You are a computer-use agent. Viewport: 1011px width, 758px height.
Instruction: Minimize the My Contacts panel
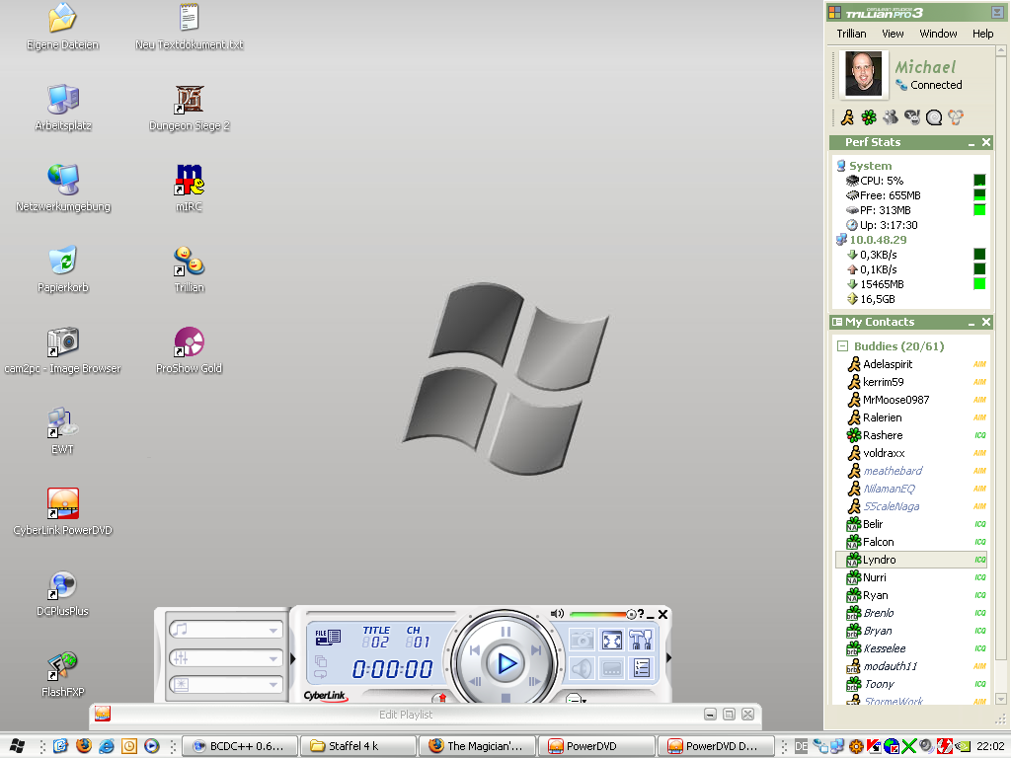(972, 323)
